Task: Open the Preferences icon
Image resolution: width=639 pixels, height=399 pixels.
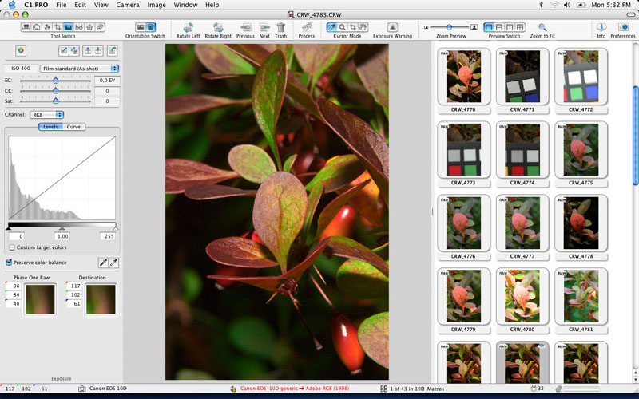Action: point(623,27)
